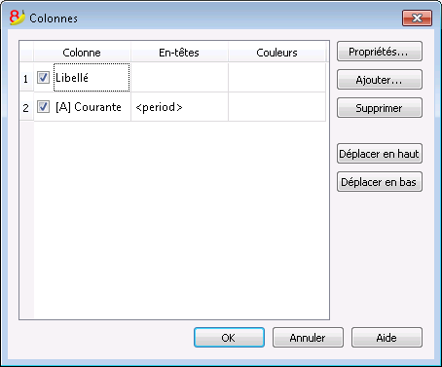Confirm with the OK button
Image resolution: width=442 pixels, height=367 pixels.
[229, 338]
